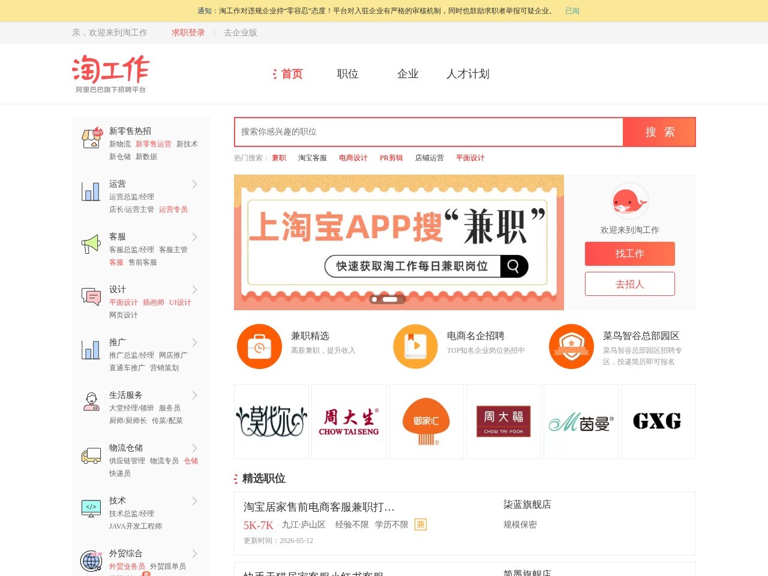Click the 设计 chat bubble icon
Screen dimensions: 768x576
tap(91, 296)
